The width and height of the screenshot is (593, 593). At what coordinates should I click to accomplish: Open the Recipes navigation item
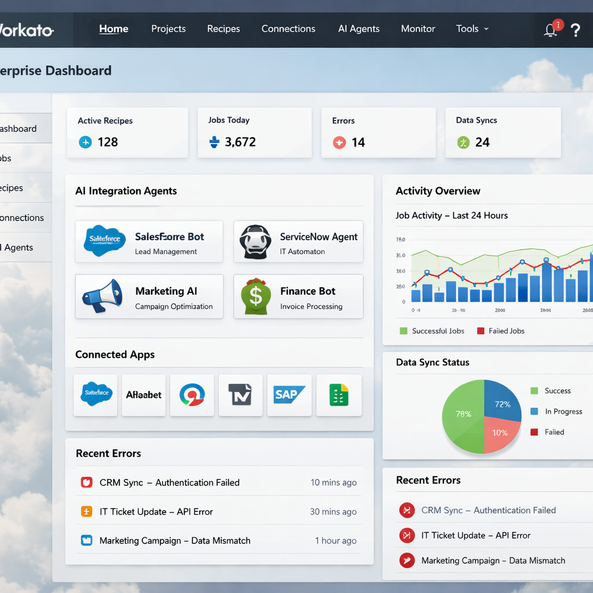(224, 29)
